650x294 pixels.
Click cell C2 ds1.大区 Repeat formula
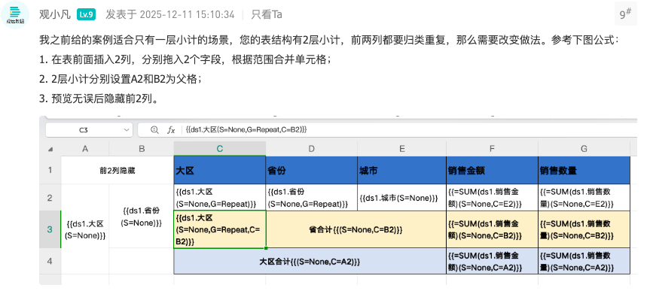pyautogui.click(x=220, y=198)
